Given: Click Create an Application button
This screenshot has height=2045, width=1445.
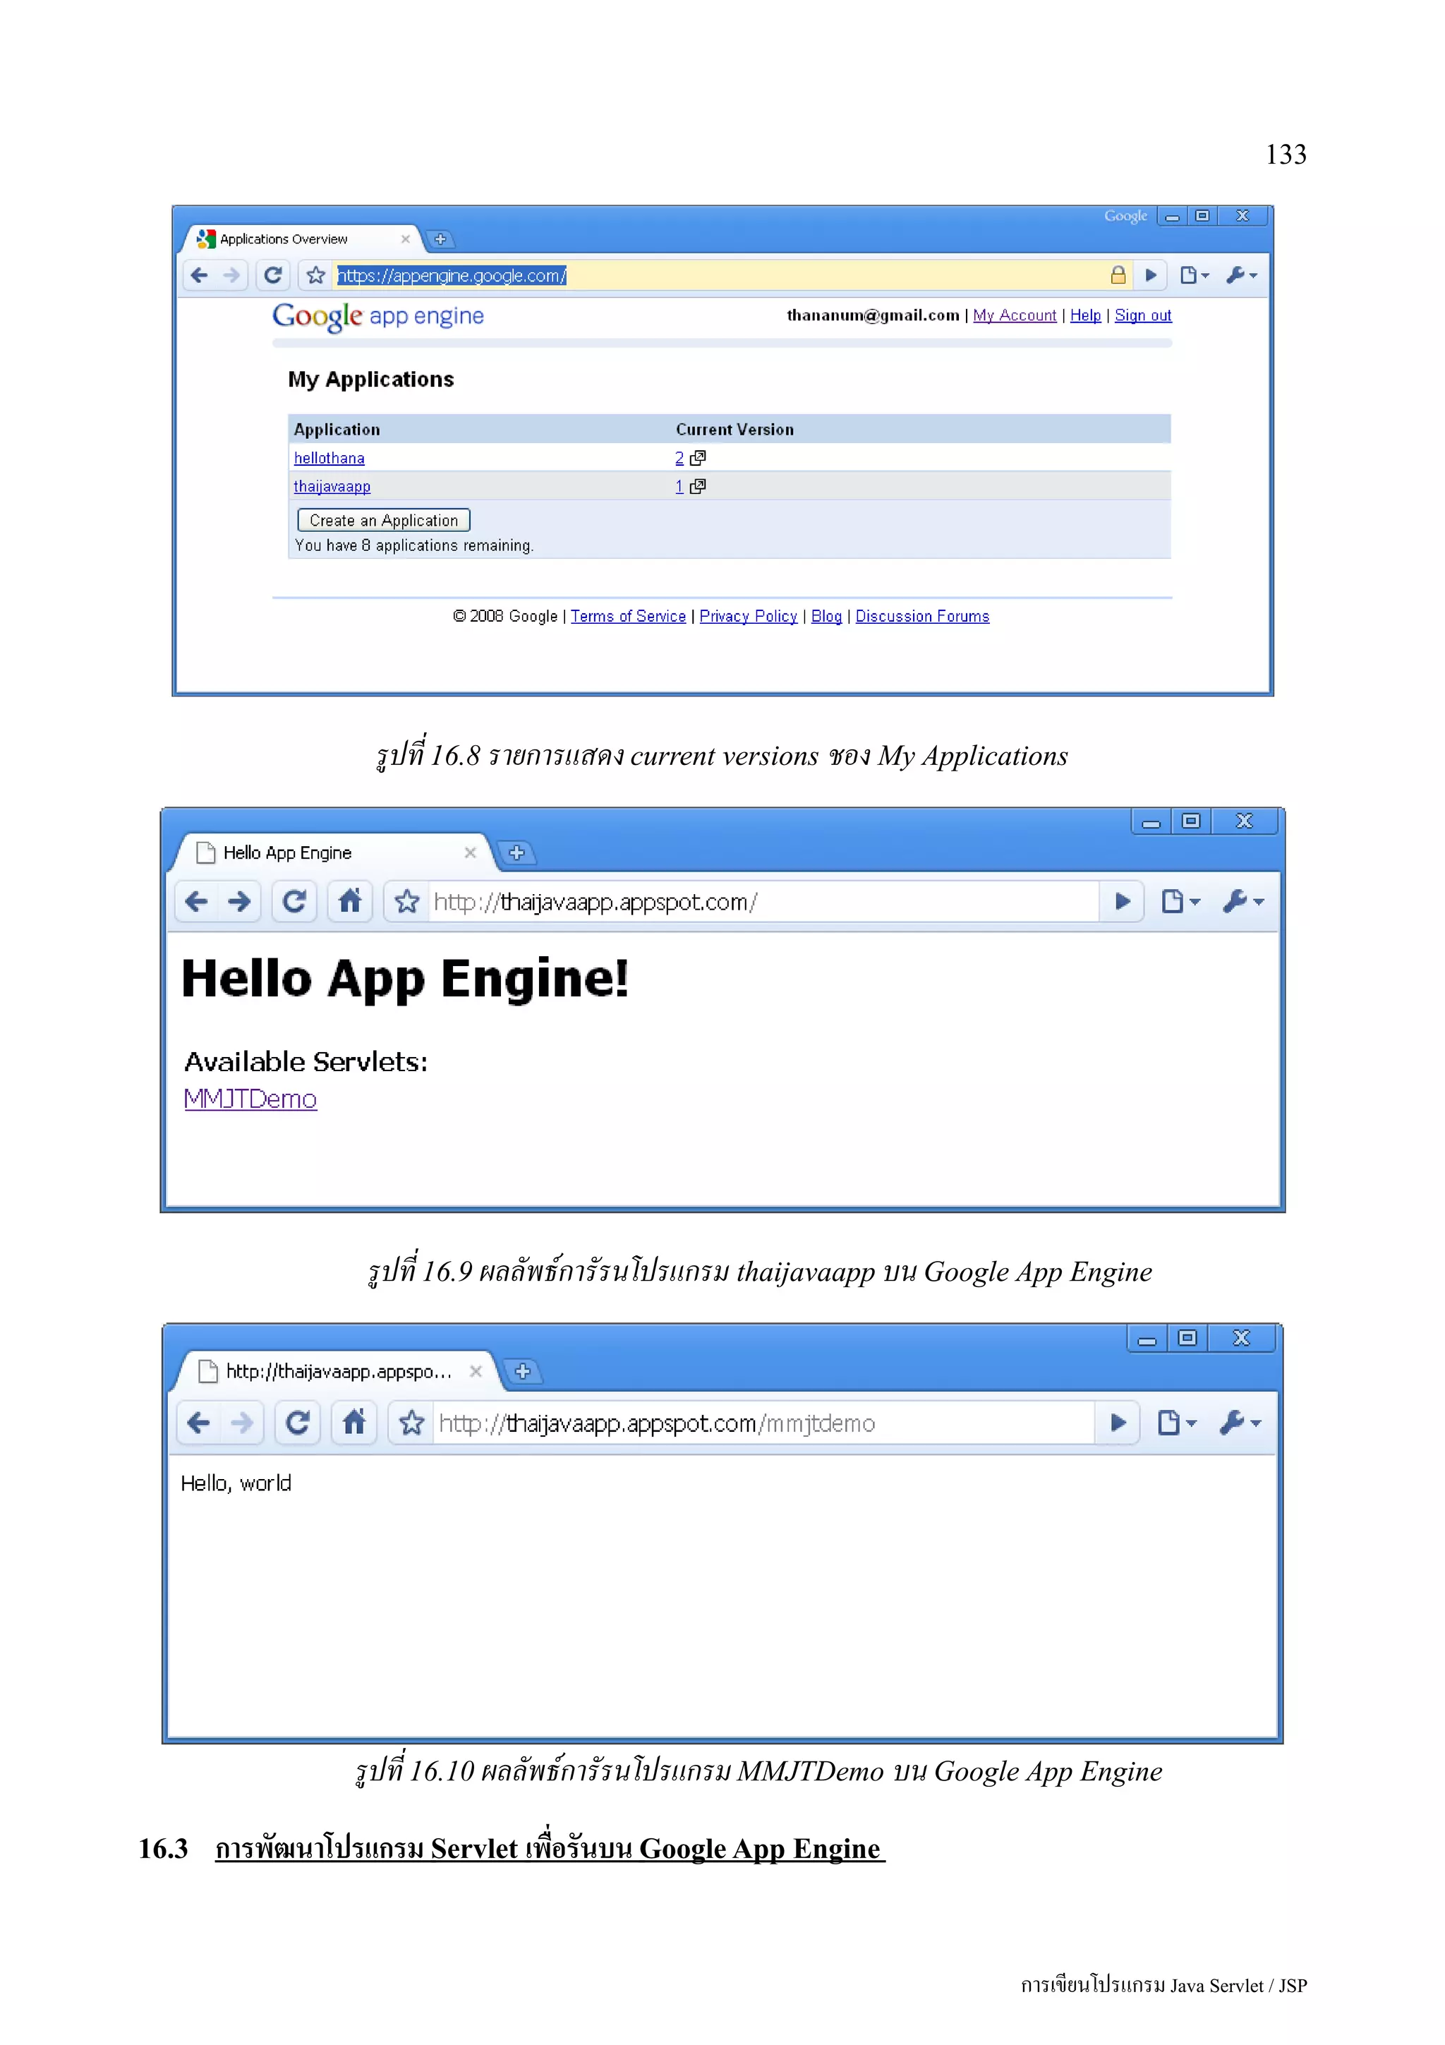Looking at the screenshot, I should [x=384, y=520].
